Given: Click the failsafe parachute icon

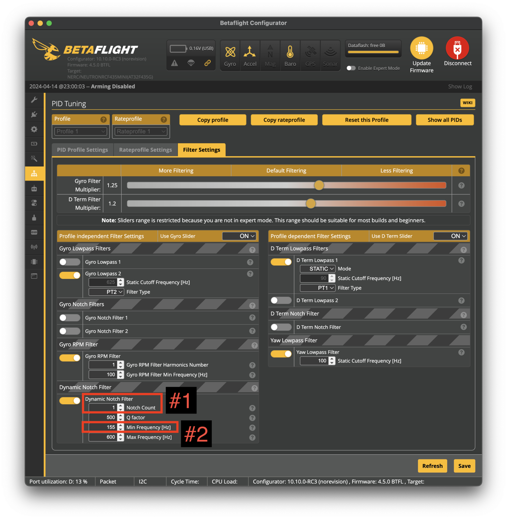Looking at the screenshot, I should click(191, 63).
